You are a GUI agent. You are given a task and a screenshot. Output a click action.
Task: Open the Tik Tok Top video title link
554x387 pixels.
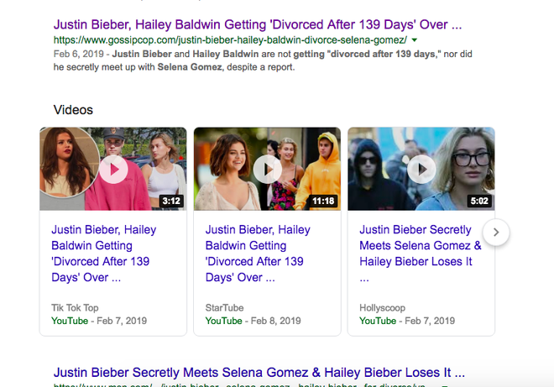104,254
